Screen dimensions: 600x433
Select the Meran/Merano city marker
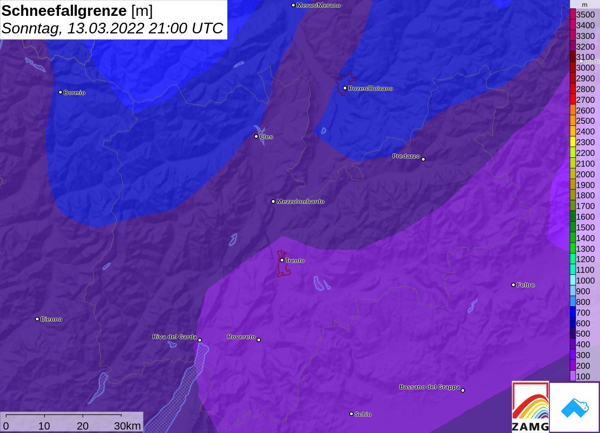click(x=293, y=5)
